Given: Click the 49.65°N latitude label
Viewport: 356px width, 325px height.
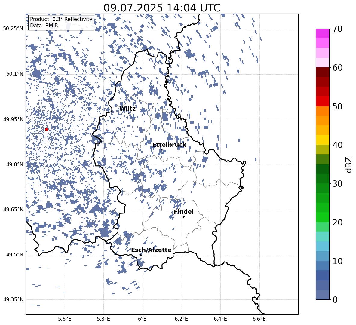Looking at the screenshot, I should [x=13, y=209].
